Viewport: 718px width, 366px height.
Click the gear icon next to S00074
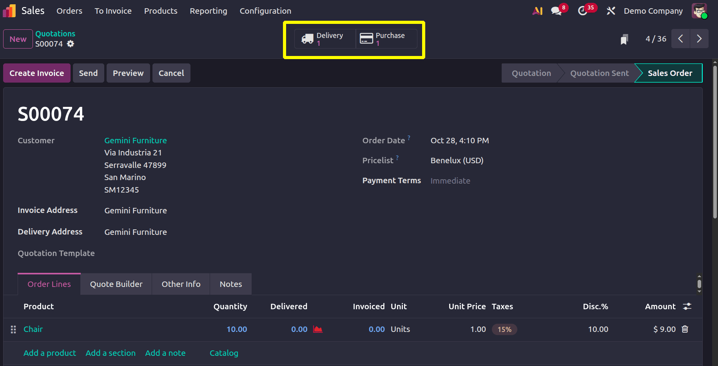point(70,44)
